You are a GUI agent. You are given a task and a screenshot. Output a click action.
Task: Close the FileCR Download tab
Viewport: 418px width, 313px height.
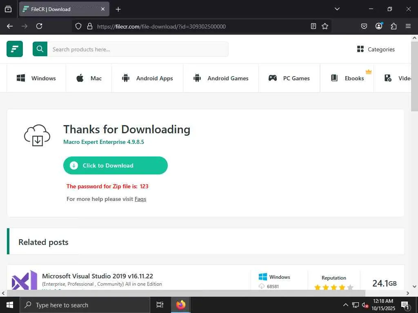[103, 9]
